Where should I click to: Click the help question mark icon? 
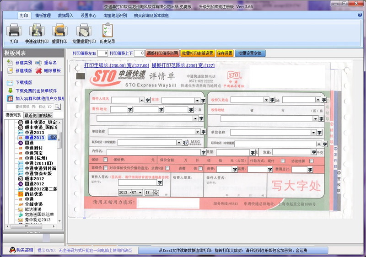(360, 15)
